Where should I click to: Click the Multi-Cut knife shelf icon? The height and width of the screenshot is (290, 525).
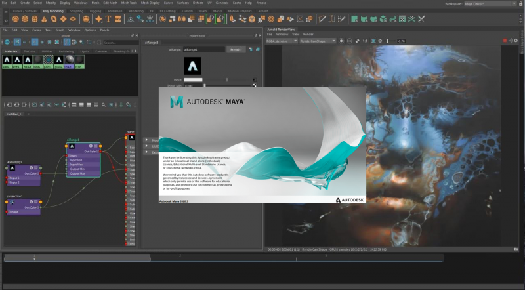tap(322, 19)
